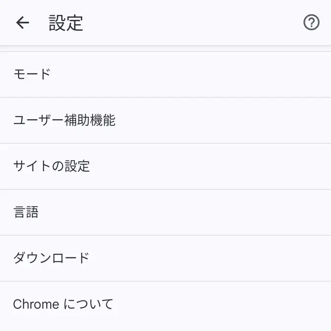Viewport: 331px width, 331px height.
Task: Click the サイトの設定 row text
Action: coord(51,166)
